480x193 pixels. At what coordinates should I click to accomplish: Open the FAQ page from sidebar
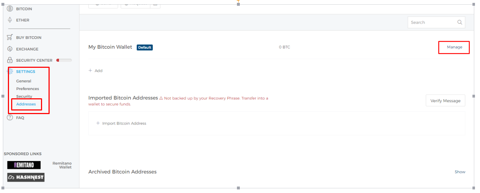(20, 118)
